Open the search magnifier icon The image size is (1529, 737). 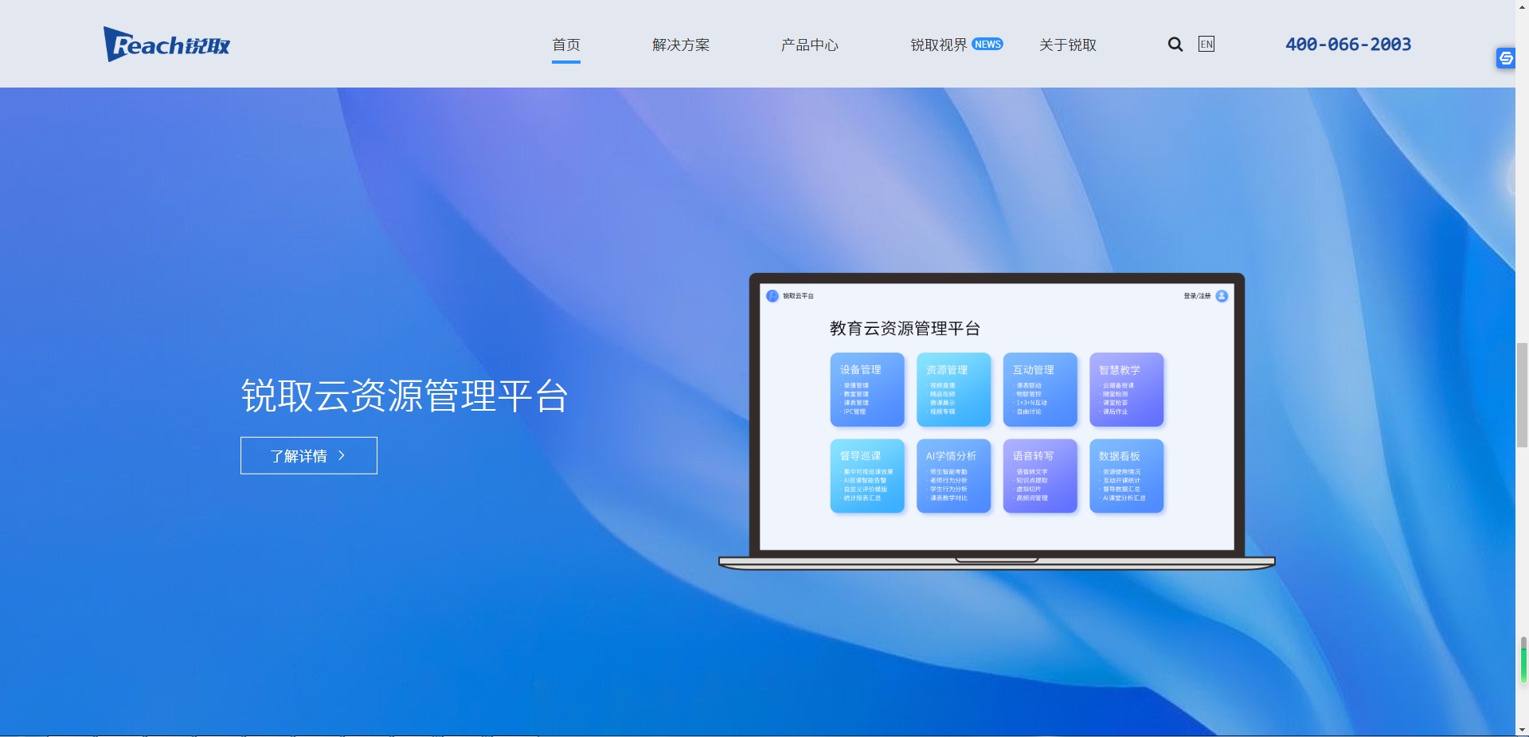pos(1175,45)
